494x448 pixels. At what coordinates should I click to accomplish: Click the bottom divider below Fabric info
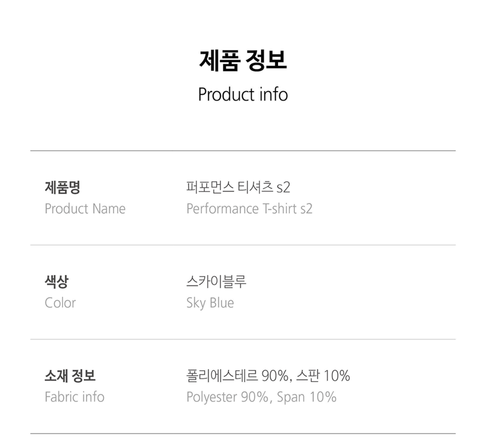tap(243, 433)
